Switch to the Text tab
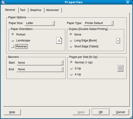 tap(23, 10)
